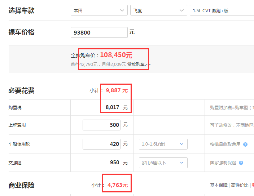Expand the 1.0-1.6L(含) displacement dropdown
This screenshot has height=196, width=254.
163,144
